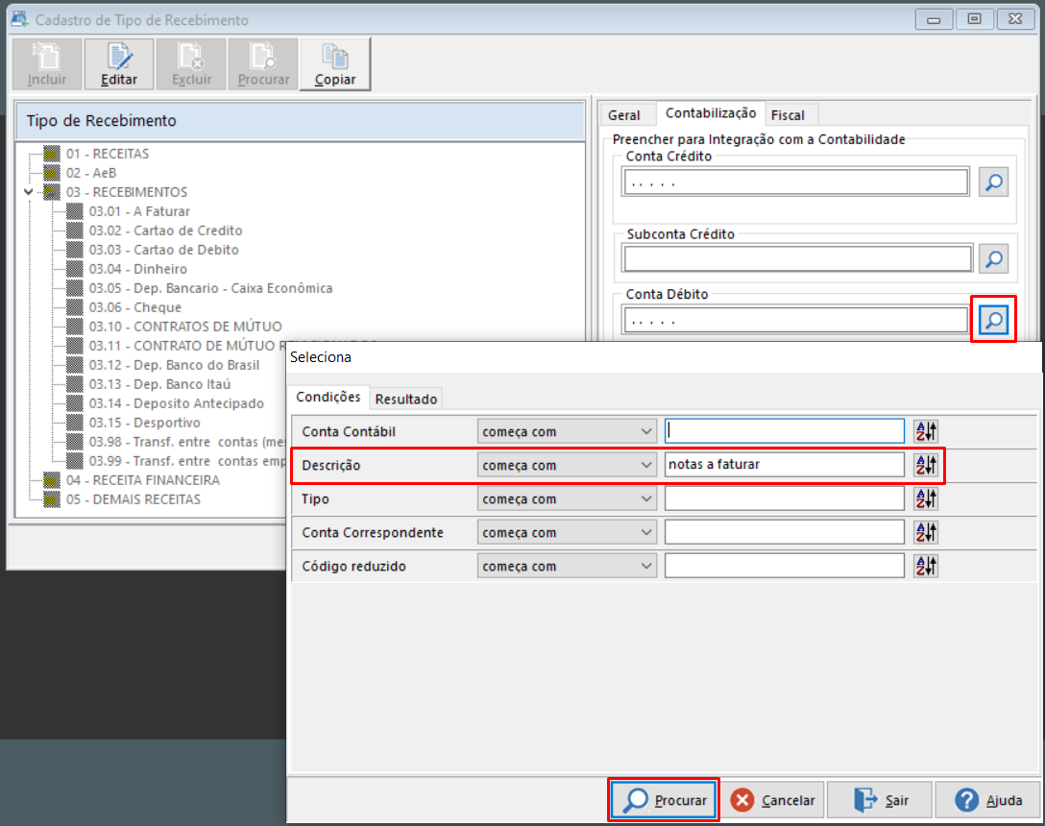The image size is (1045, 826).
Task: Click the Conta Crédito text field
Action: coord(795,182)
